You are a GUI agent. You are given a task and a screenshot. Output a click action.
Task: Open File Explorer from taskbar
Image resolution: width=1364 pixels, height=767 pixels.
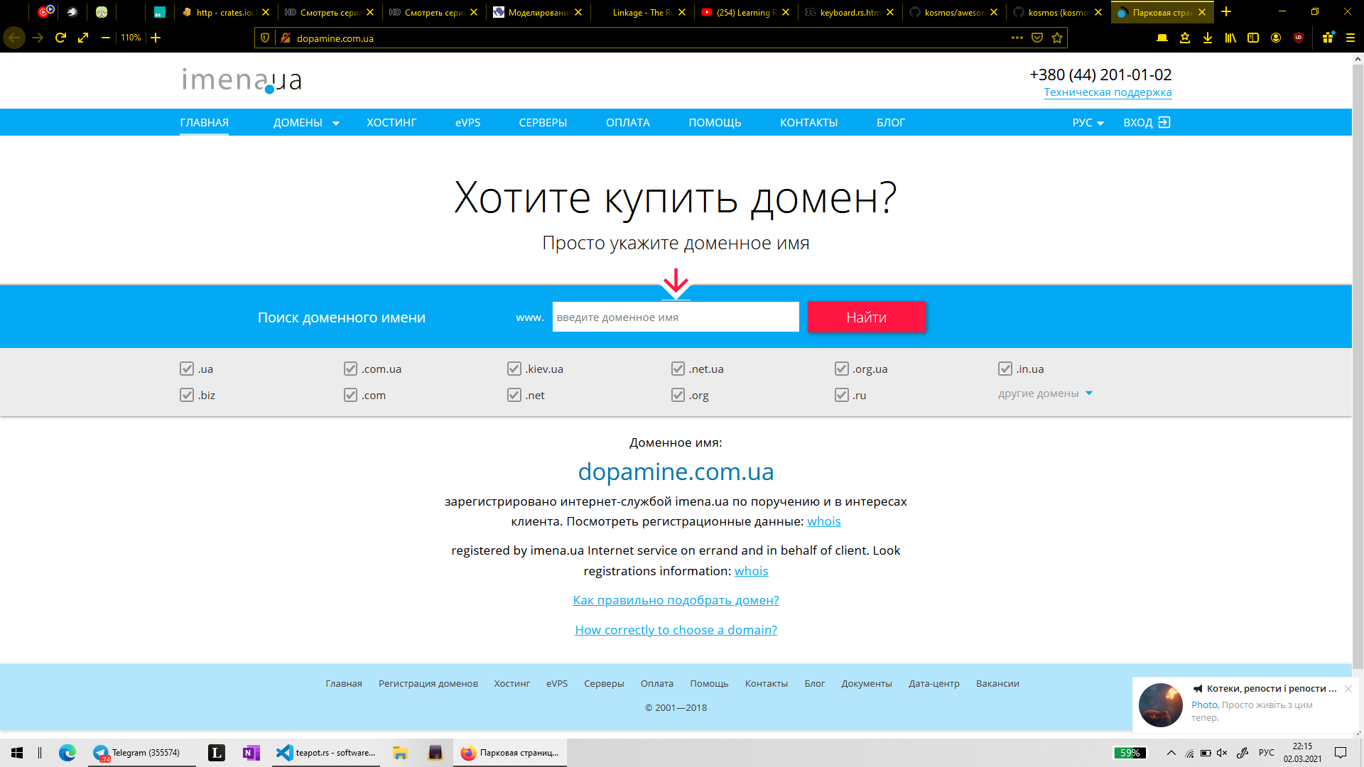(x=400, y=753)
